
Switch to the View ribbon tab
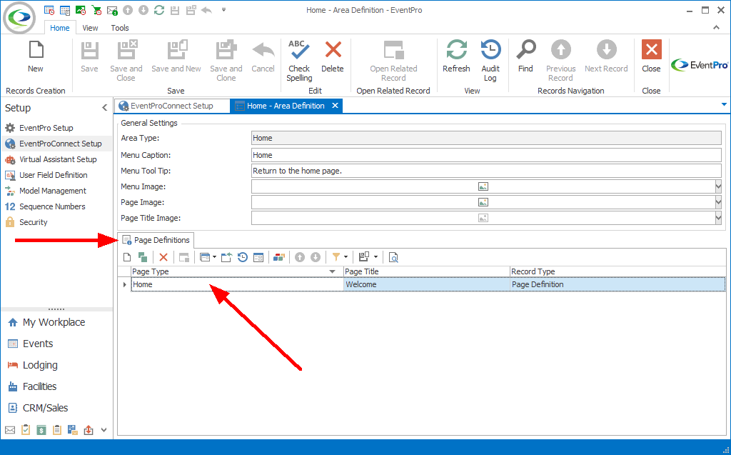coord(90,28)
